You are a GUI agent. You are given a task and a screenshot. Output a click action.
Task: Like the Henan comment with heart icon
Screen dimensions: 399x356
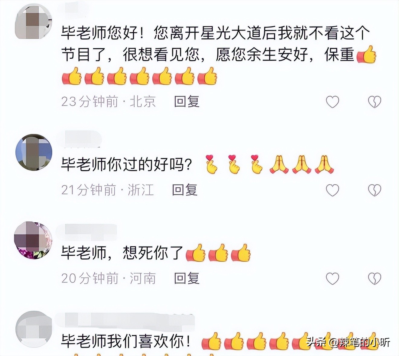click(332, 279)
